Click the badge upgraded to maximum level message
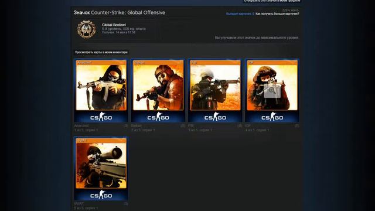This screenshot has height=211, width=375. pyautogui.click(x=257, y=38)
